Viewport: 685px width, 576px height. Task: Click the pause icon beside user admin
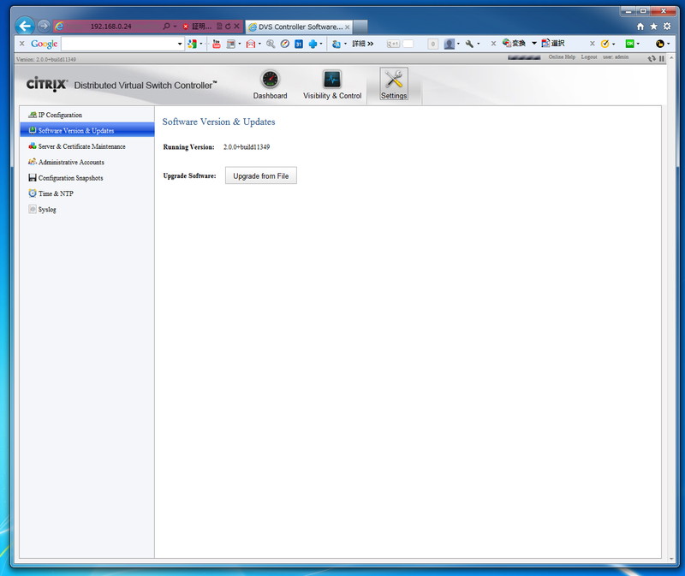(661, 58)
